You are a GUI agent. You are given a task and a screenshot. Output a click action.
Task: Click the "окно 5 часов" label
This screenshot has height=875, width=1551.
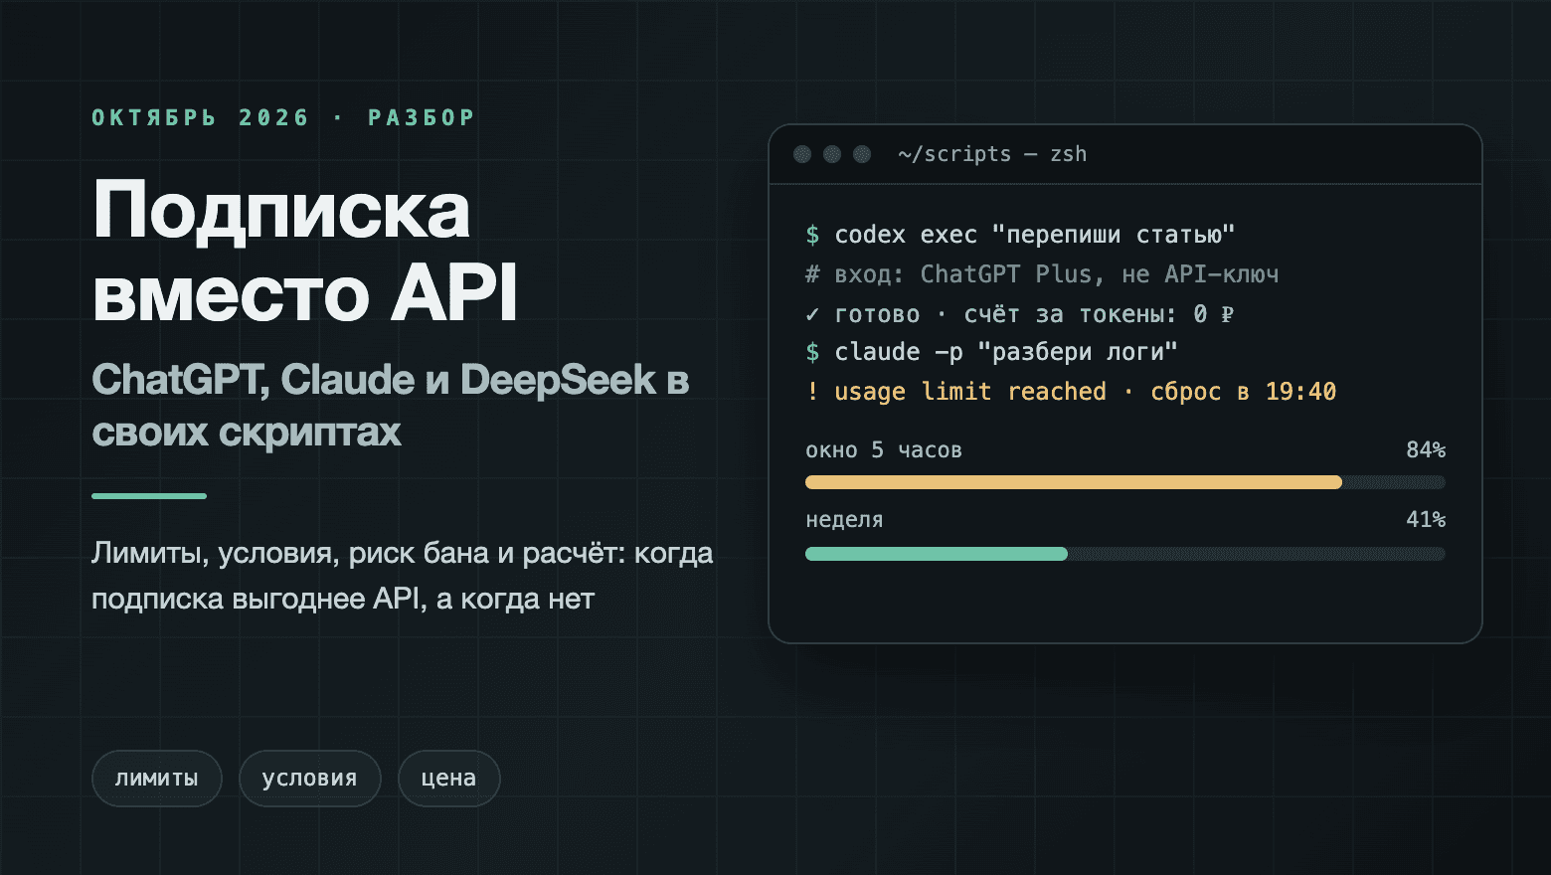pyautogui.click(x=884, y=450)
